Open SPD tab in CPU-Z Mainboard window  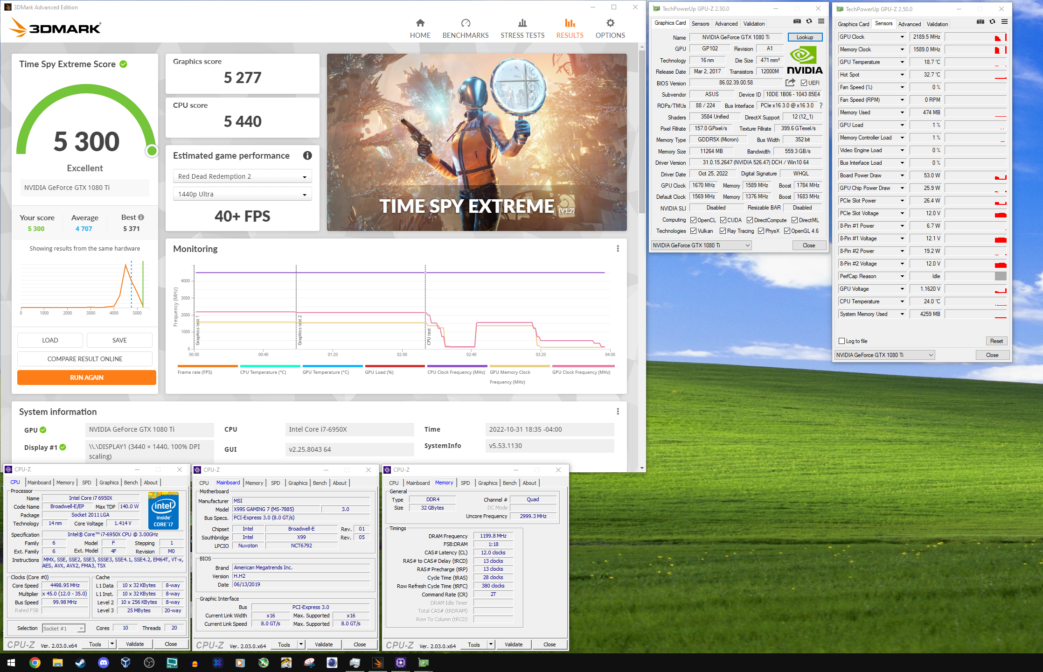(276, 483)
